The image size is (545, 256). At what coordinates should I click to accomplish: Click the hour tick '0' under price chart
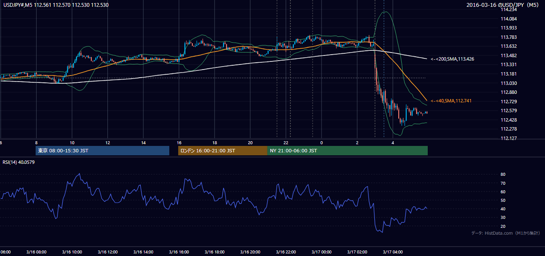322,143
